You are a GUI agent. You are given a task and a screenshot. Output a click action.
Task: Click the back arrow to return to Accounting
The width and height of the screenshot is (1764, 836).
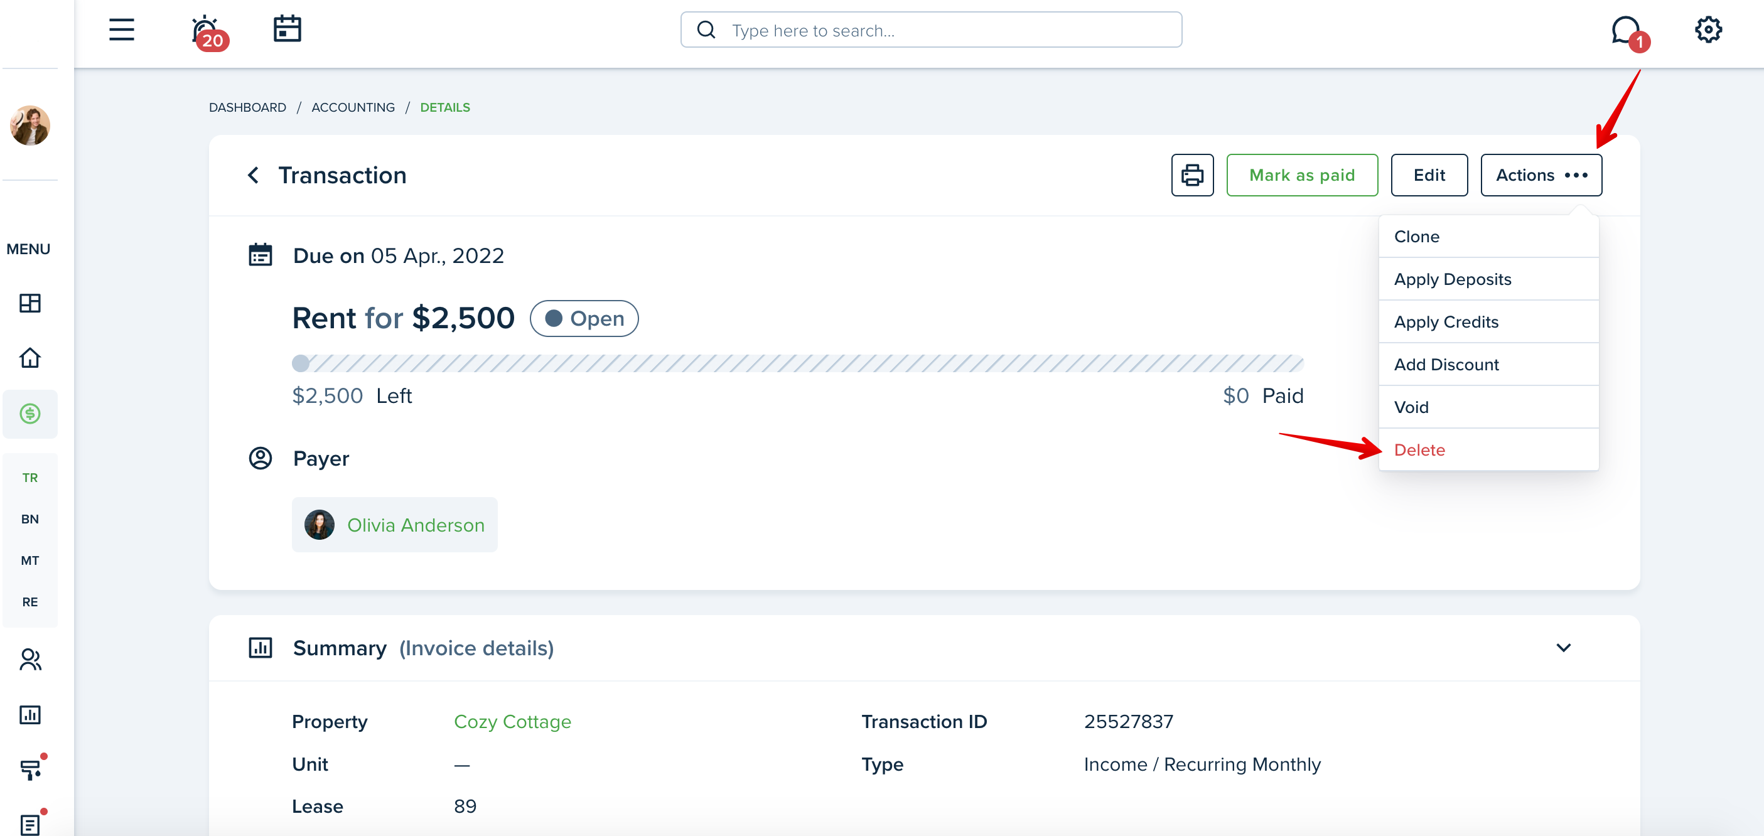coord(253,174)
